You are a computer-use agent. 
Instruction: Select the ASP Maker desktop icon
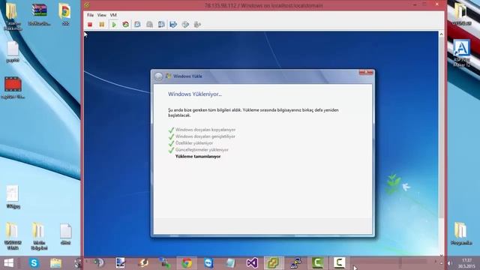coord(461,52)
